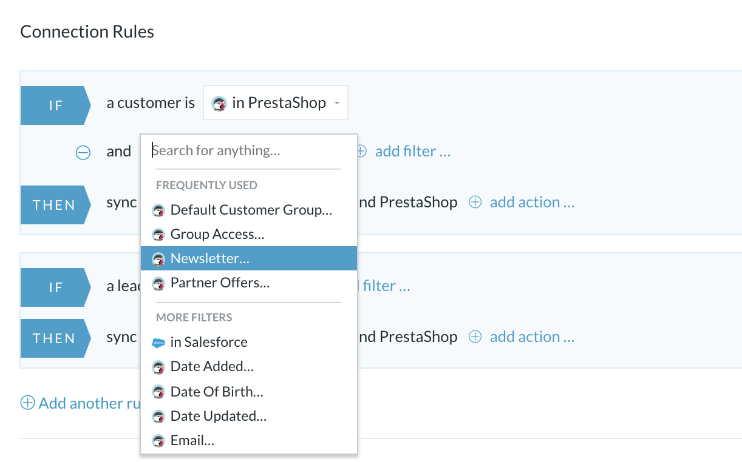Click 'add action' in first rule
Image resolution: width=742 pixels, height=462 pixels.
tap(532, 202)
